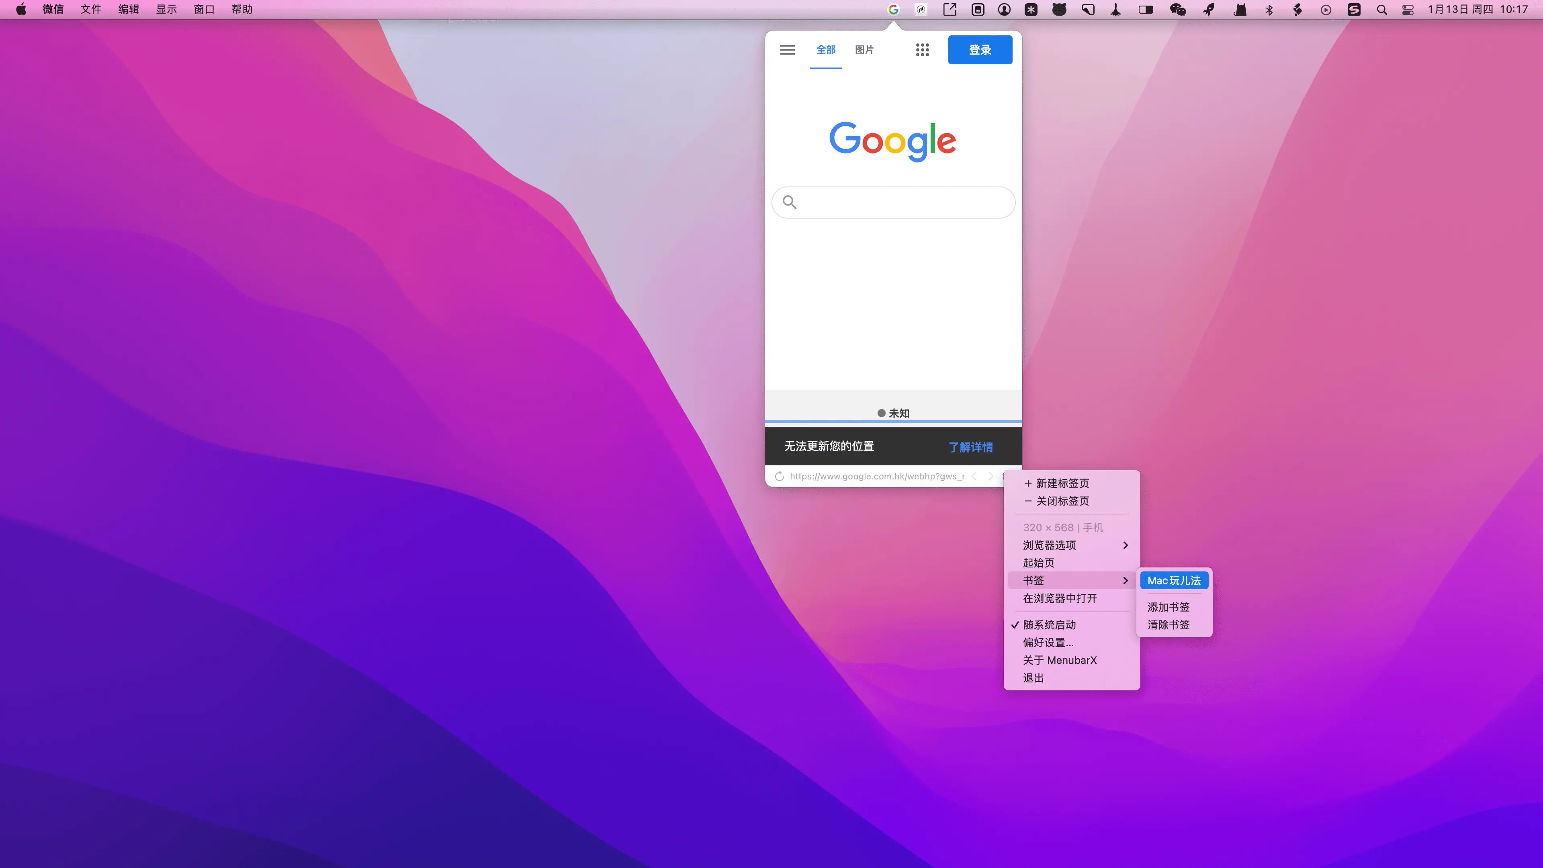1543x868 pixels.
Task: Click the Google logo
Action: tap(892, 141)
